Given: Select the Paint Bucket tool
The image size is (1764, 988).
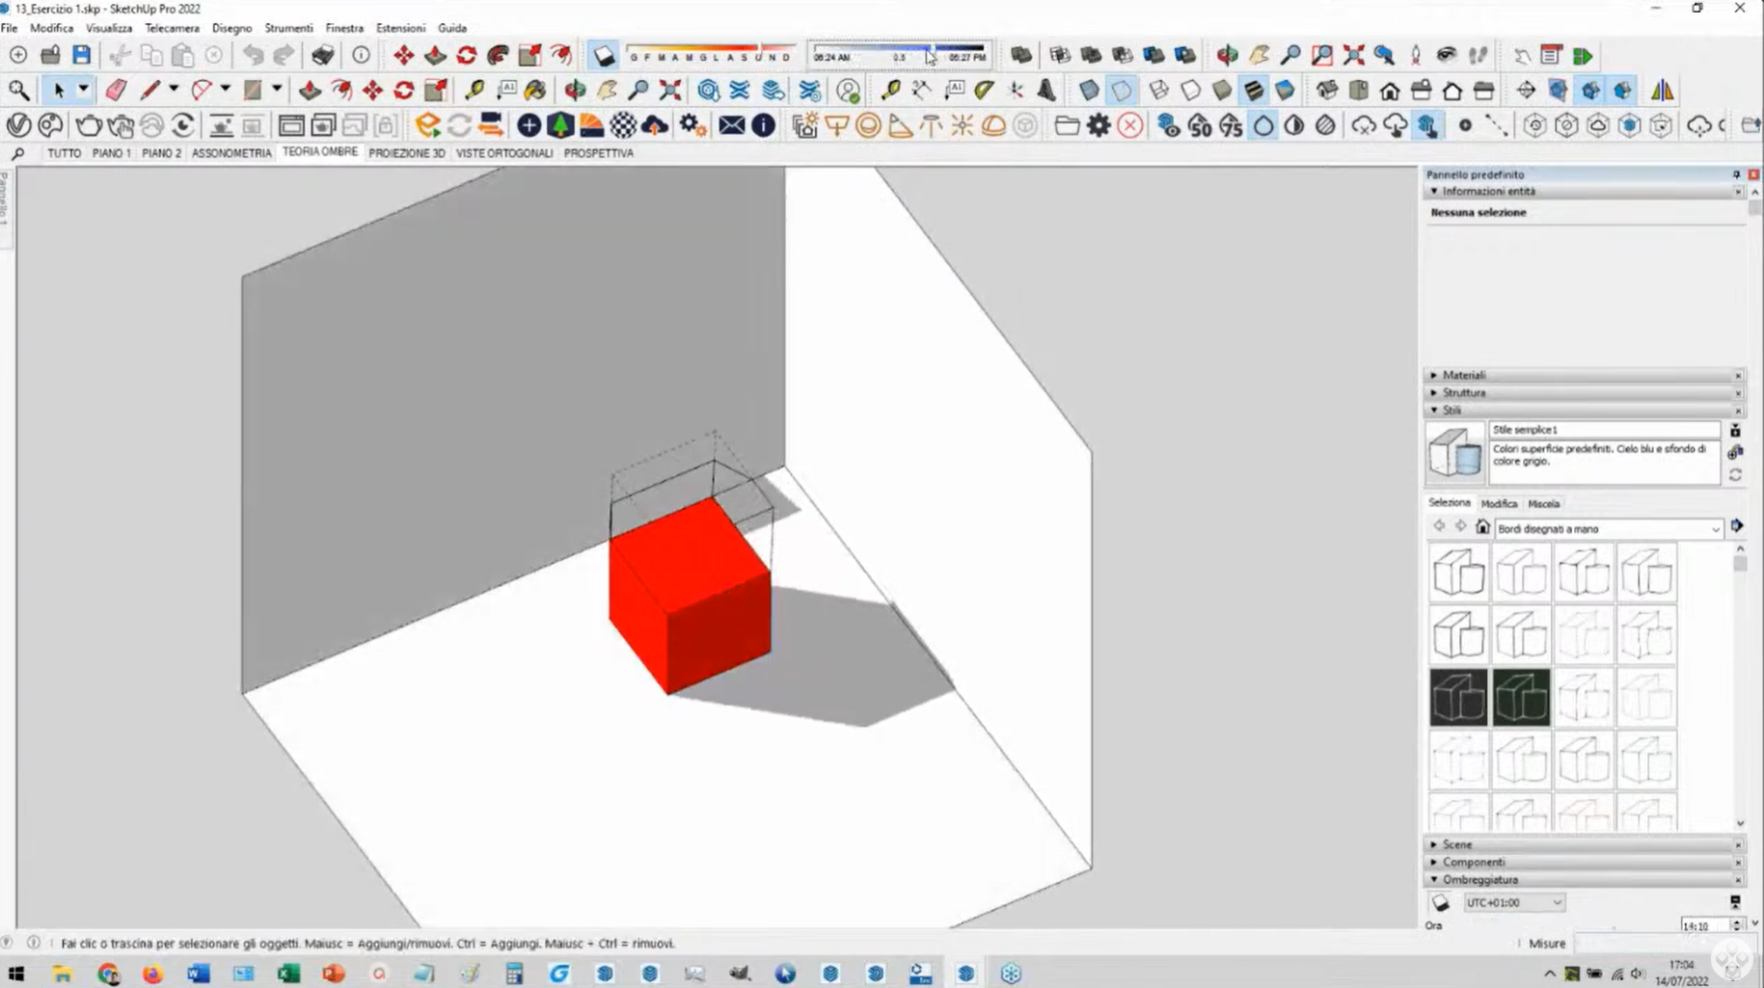Looking at the screenshot, I should (535, 91).
